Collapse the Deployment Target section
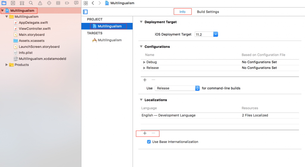This screenshot has width=305, height=167. click(x=141, y=22)
